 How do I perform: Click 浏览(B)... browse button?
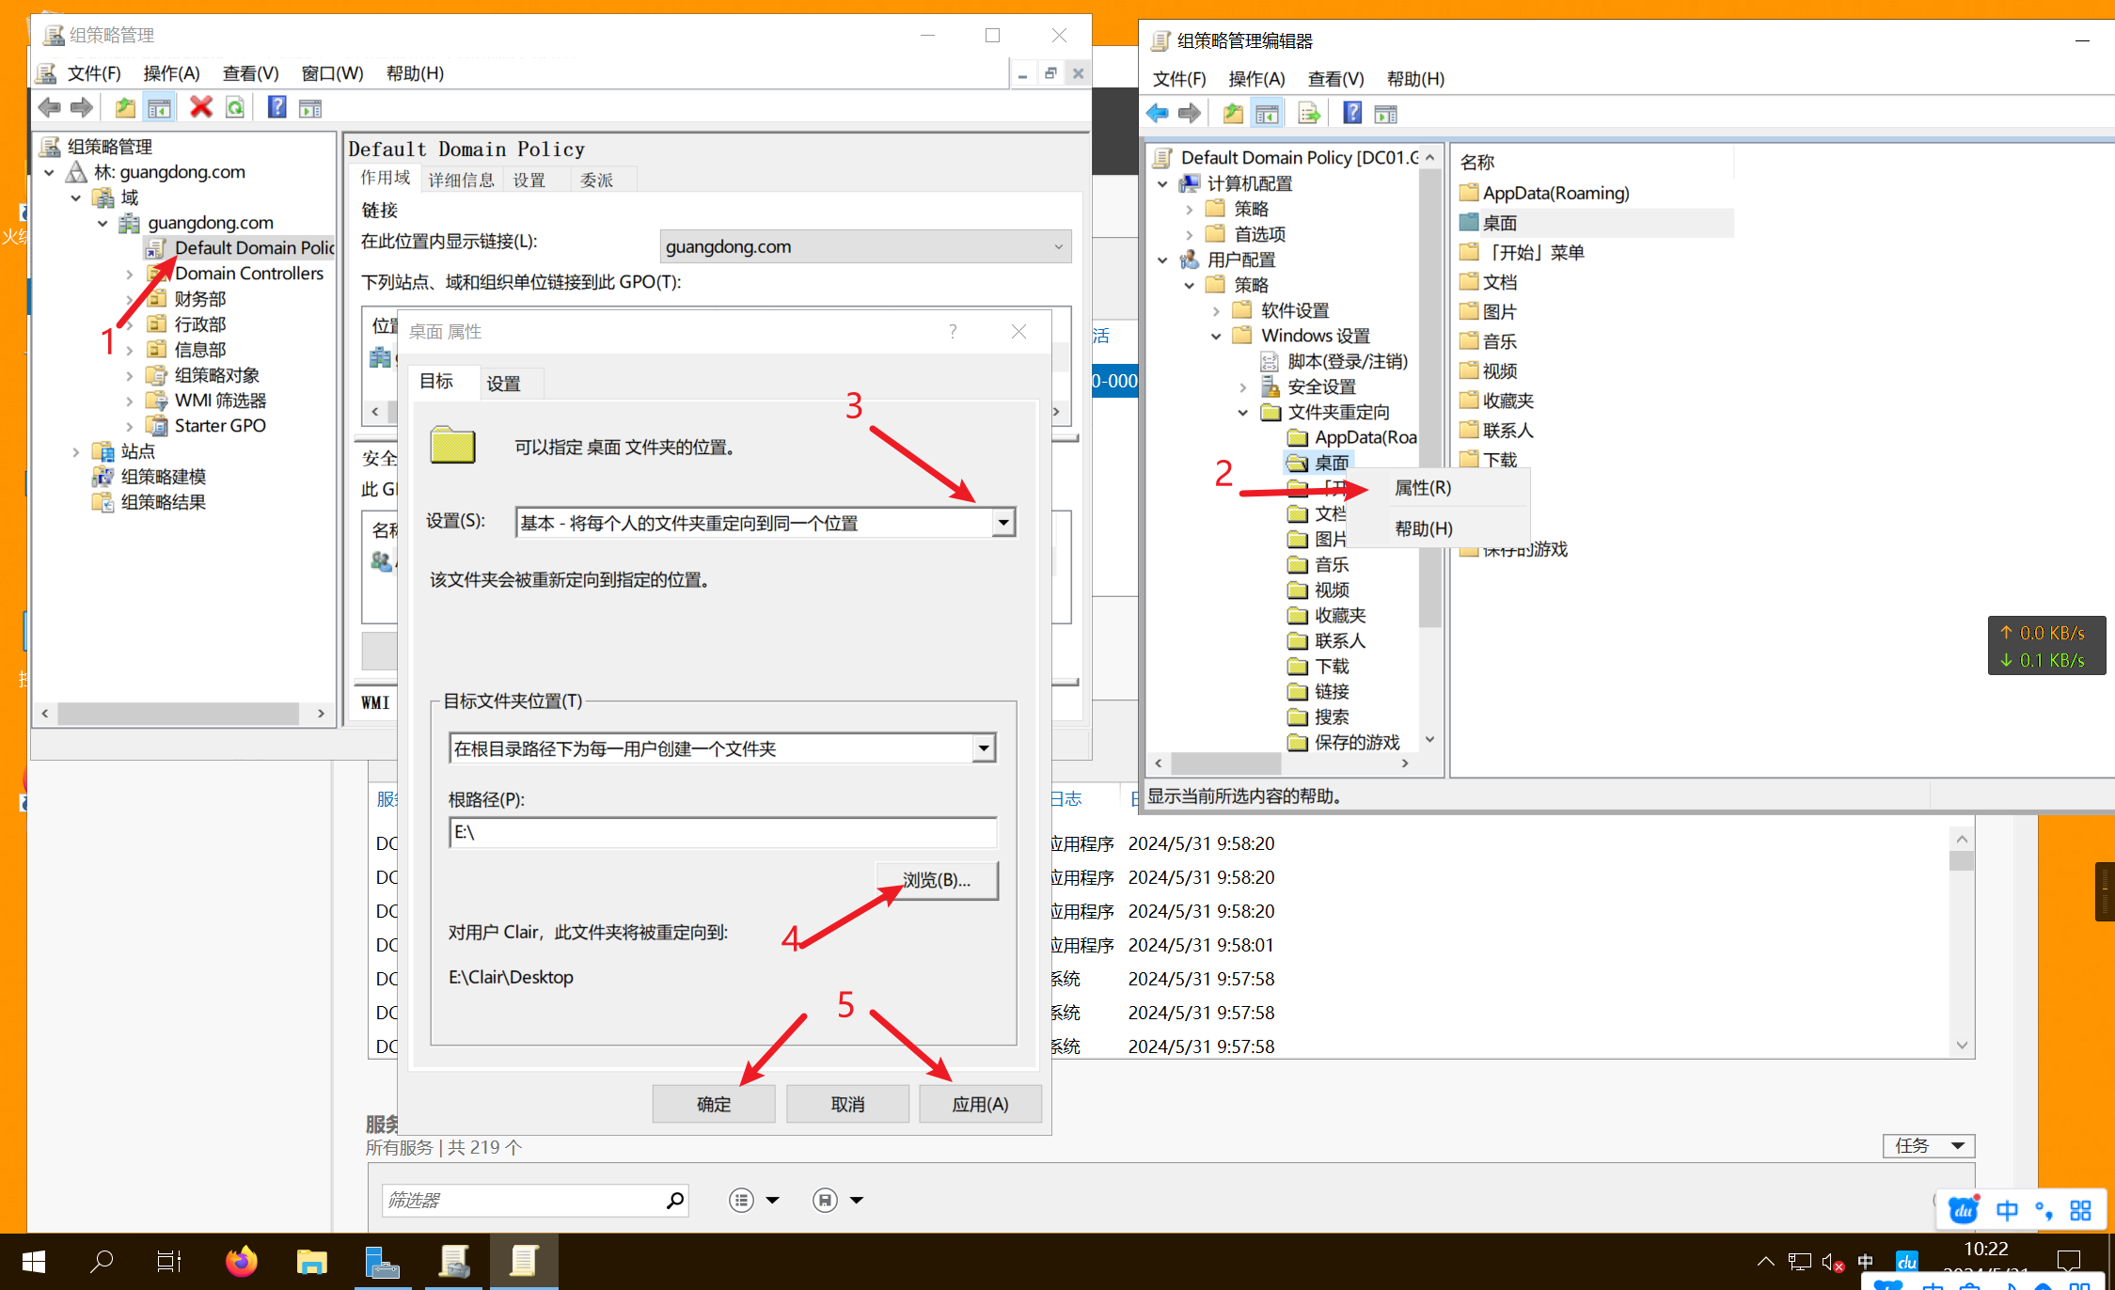[936, 880]
